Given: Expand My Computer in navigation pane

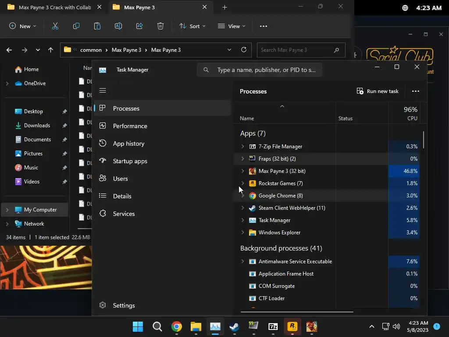Looking at the screenshot, I should click(x=7, y=210).
